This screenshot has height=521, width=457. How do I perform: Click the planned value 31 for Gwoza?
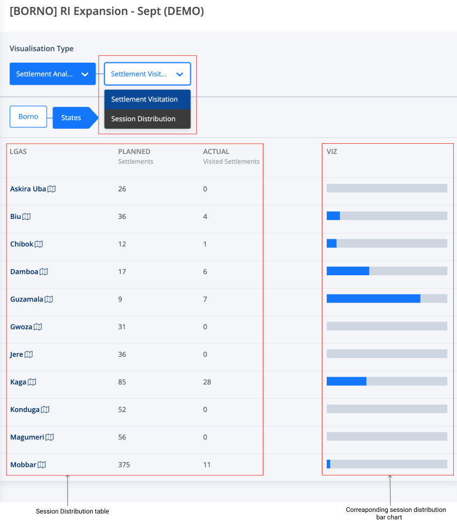(x=122, y=327)
